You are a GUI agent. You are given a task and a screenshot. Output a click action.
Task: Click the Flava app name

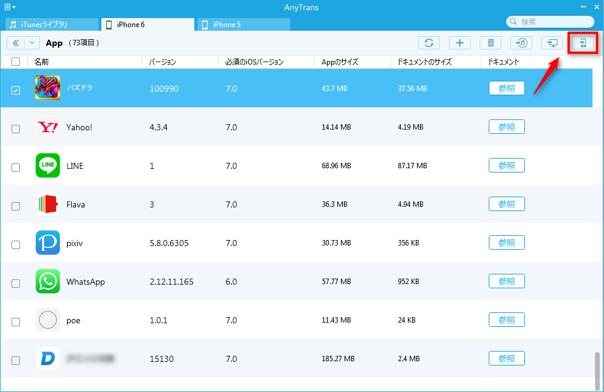75,204
